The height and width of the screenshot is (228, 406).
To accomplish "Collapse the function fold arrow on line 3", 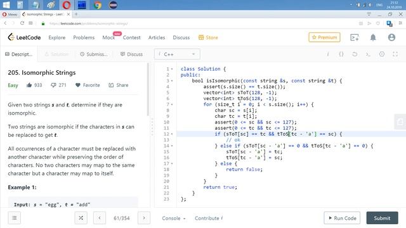I will [172, 81].
